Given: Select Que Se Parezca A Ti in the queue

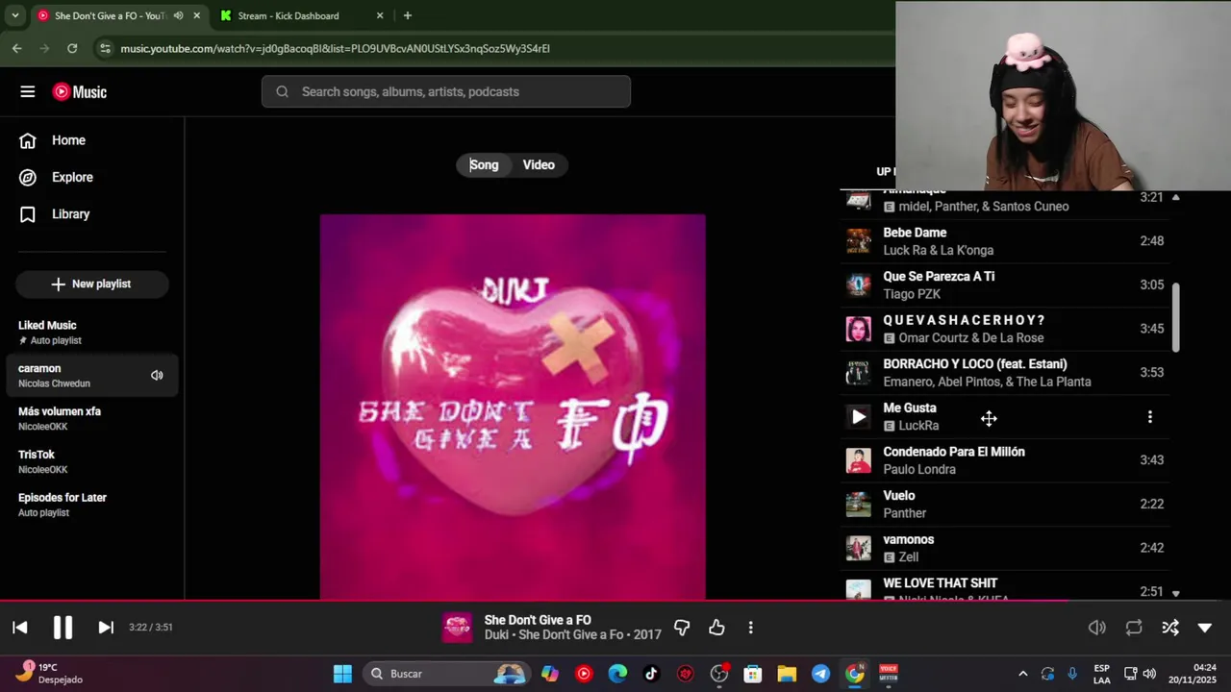Looking at the screenshot, I should tap(1006, 284).
